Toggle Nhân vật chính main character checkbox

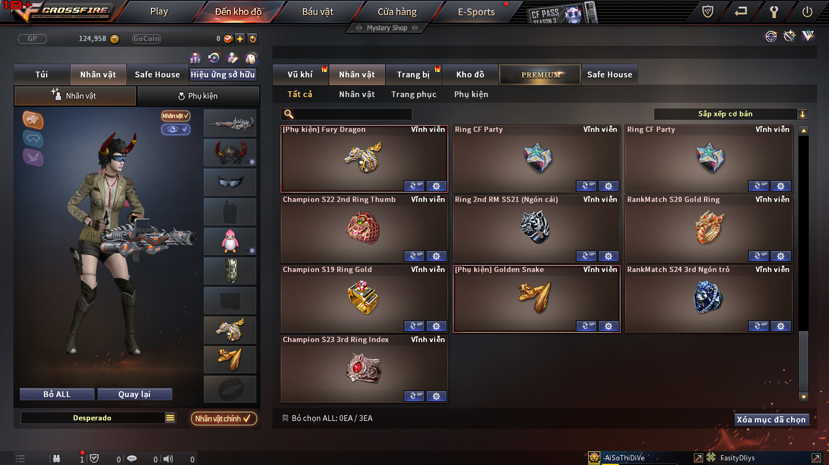click(224, 418)
